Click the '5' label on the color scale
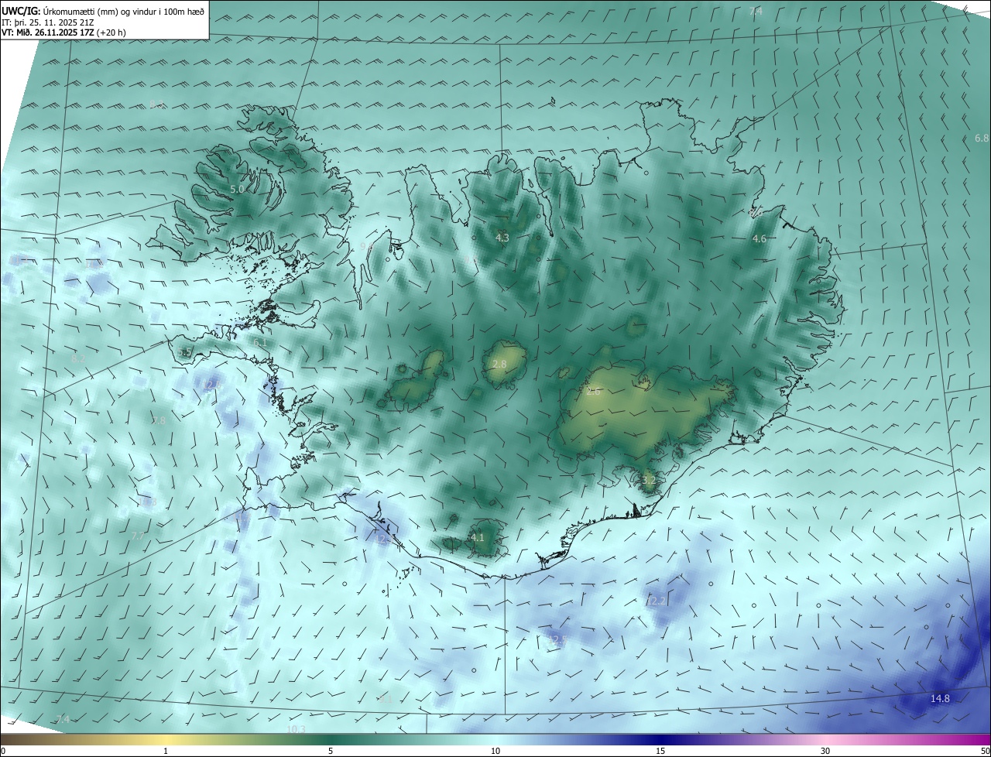This screenshot has width=991, height=757. click(x=331, y=751)
